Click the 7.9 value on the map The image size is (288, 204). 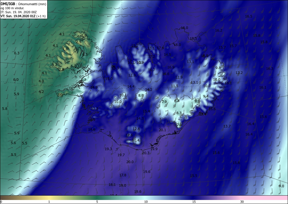(x=164, y=102)
